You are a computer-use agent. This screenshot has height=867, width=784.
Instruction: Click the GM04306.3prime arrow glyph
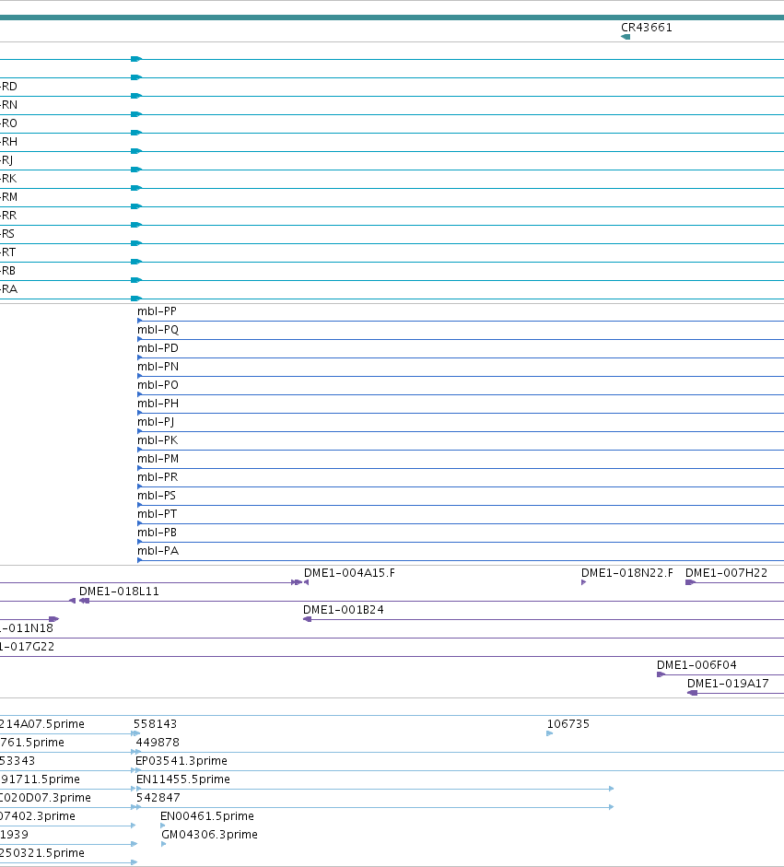tap(164, 844)
